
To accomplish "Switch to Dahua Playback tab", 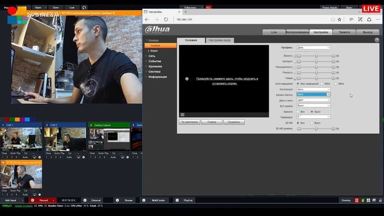I will (x=298, y=32).
